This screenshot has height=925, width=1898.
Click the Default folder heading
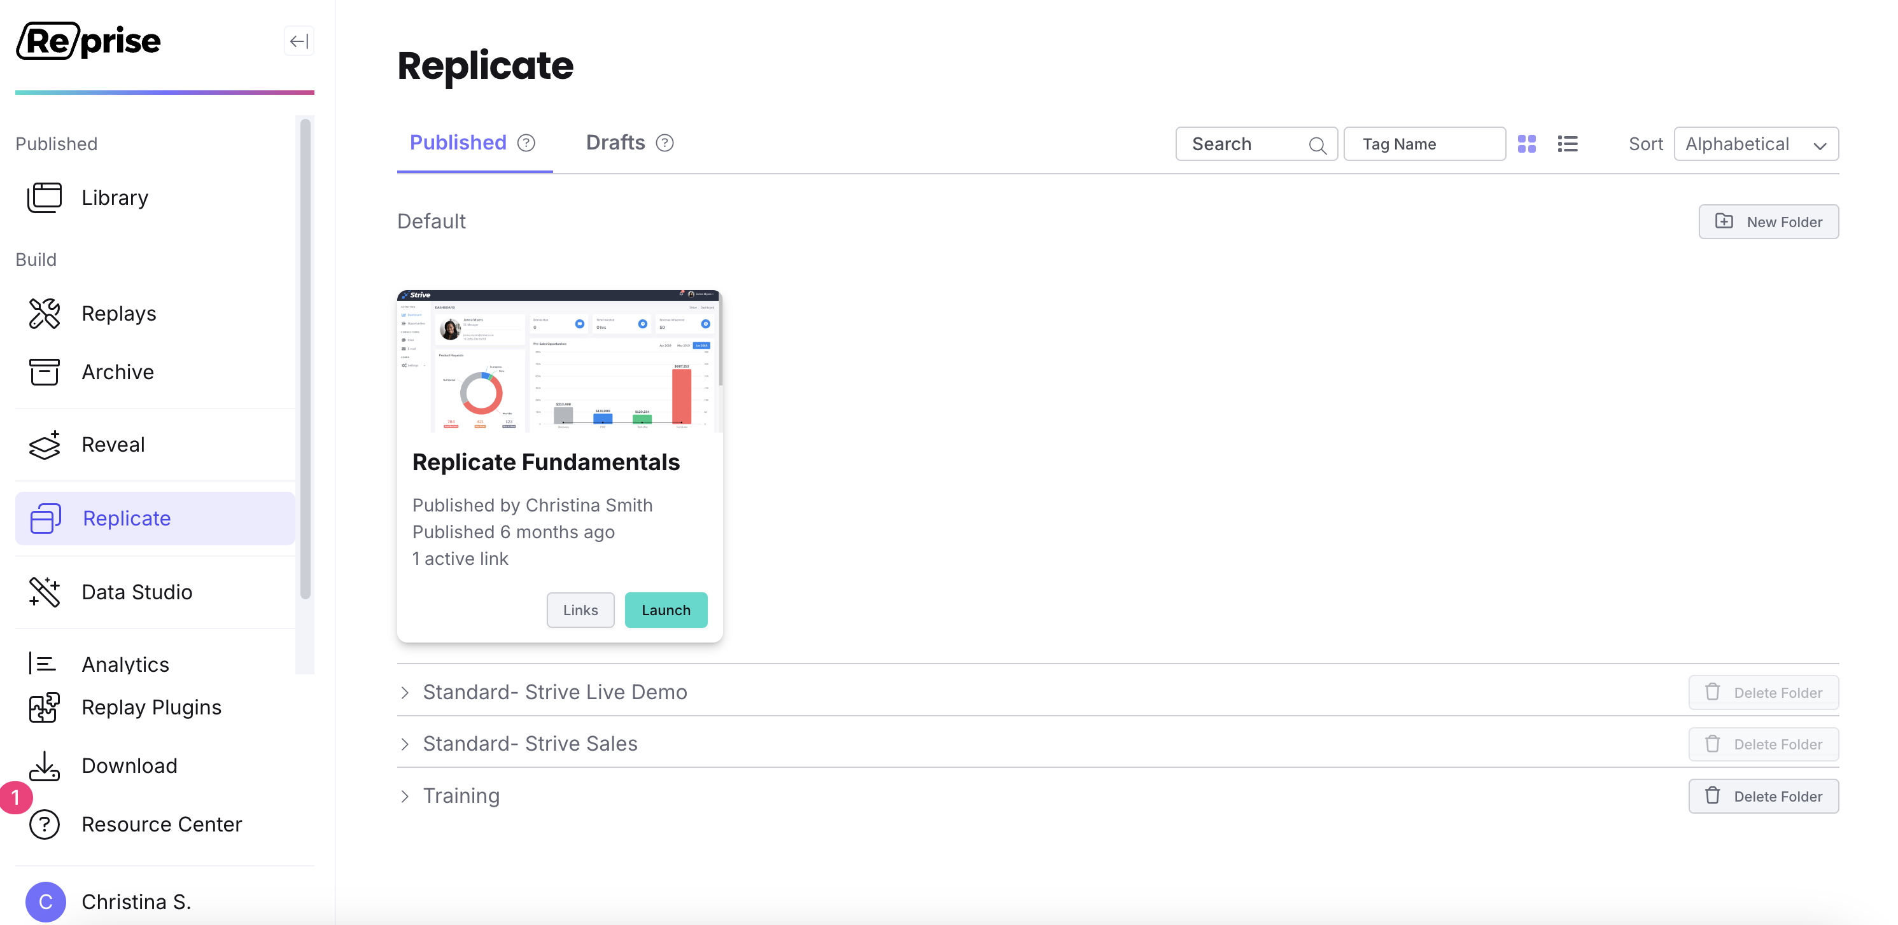coord(431,221)
